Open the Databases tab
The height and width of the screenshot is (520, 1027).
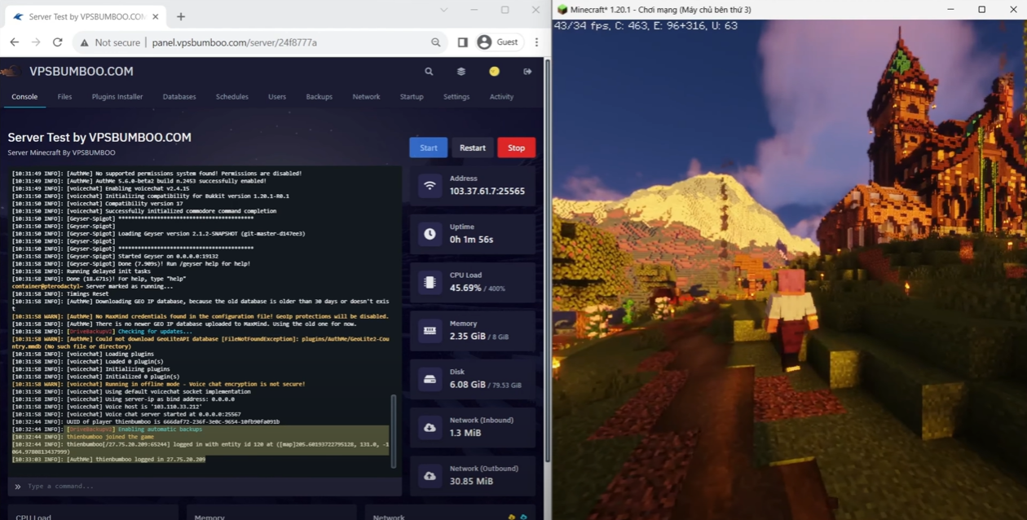coord(179,96)
